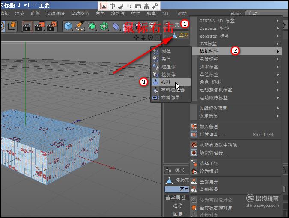The image size is (289, 218).
Task: Click 当前状态转对象 entry
Action: pyautogui.click(x=236, y=208)
